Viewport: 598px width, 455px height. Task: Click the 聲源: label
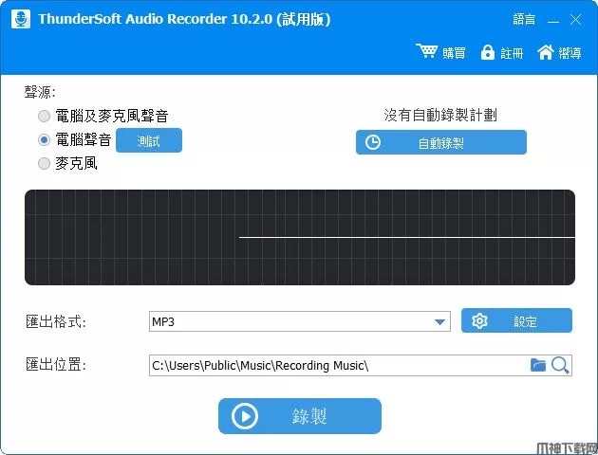tap(40, 92)
